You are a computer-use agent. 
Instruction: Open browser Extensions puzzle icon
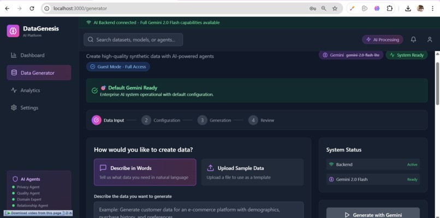389,8
